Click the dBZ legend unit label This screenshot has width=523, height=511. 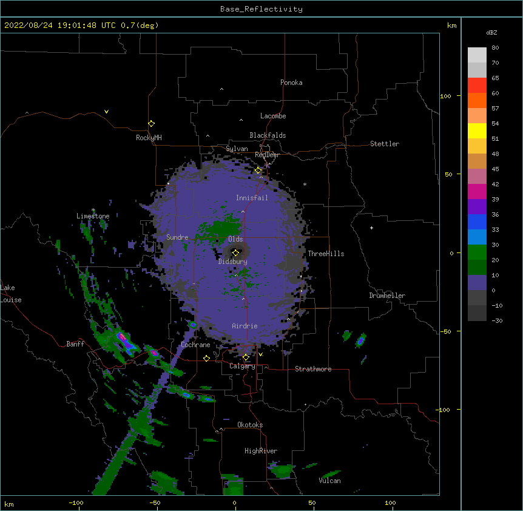click(x=491, y=32)
